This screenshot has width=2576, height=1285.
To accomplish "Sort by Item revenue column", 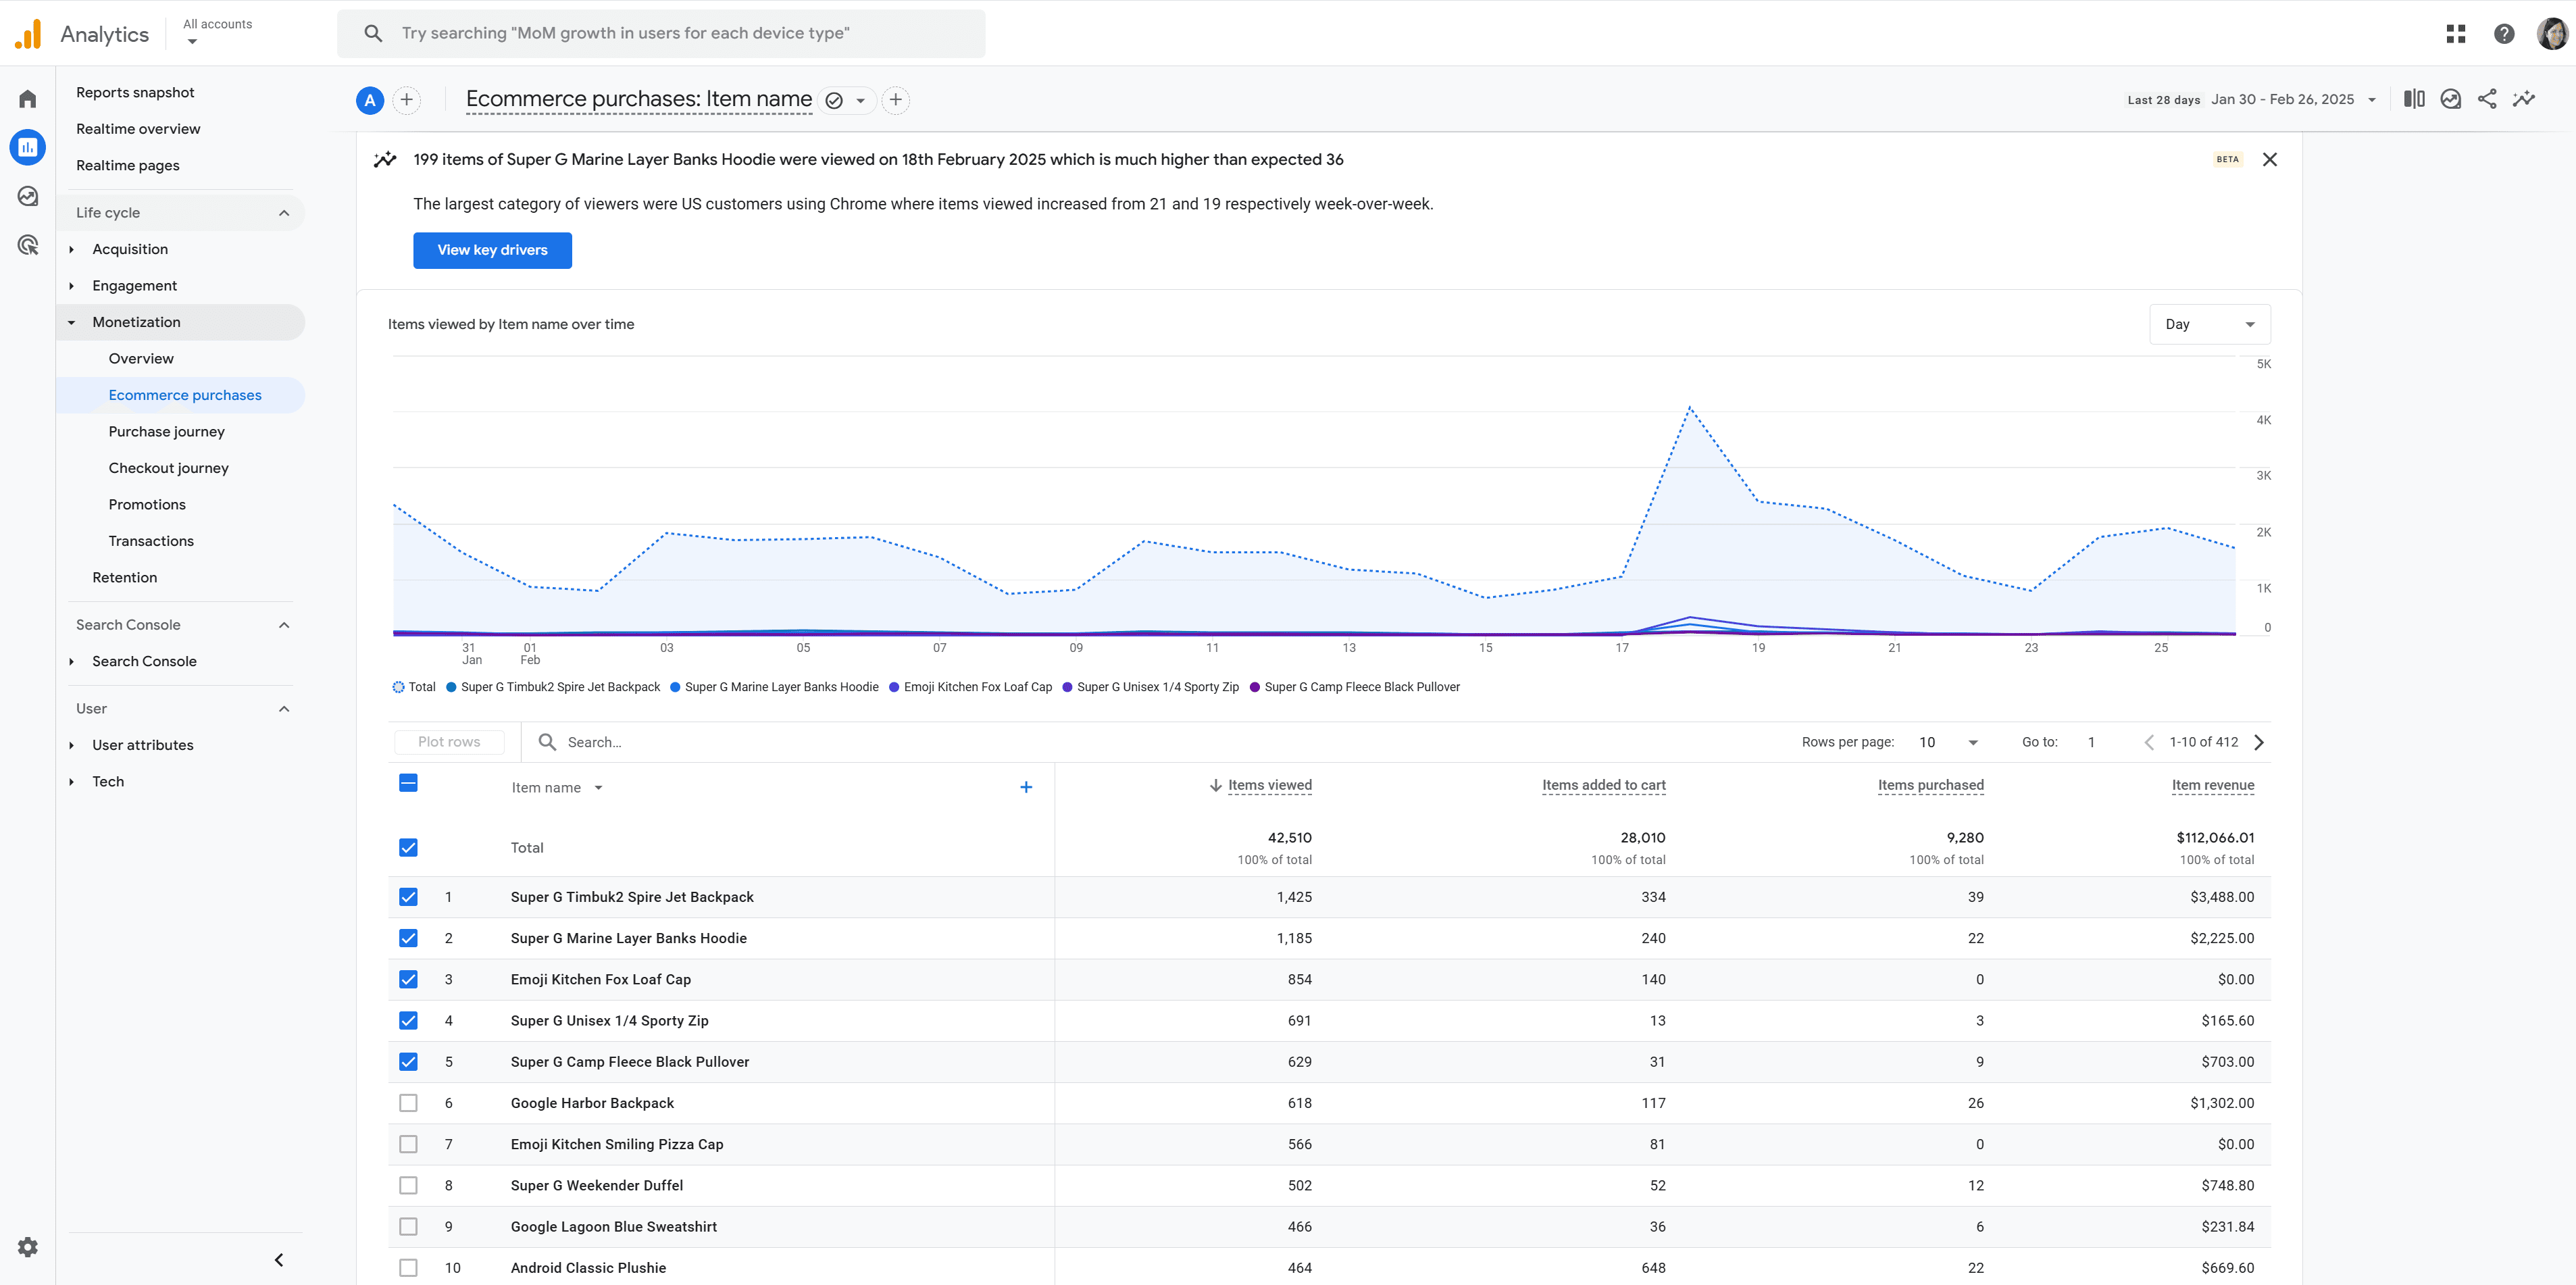I will click(x=2213, y=786).
